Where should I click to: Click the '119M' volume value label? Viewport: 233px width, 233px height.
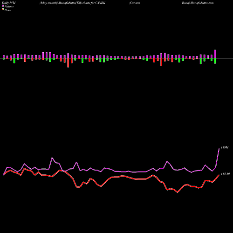click(225, 148)
